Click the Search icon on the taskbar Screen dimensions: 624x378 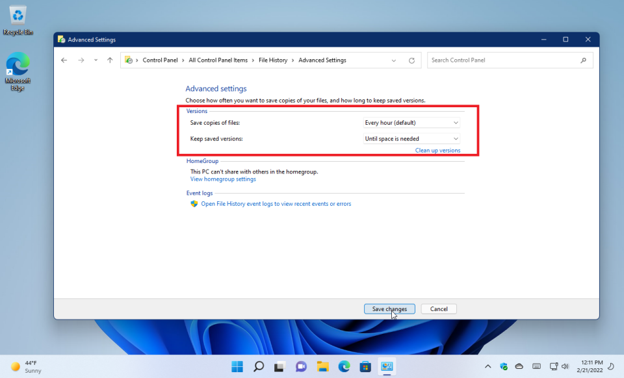pyautogui.click(x=258, y=366)
